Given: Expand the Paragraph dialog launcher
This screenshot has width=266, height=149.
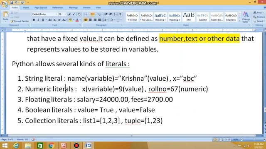Looking at the screenshot, I should 122,25.
